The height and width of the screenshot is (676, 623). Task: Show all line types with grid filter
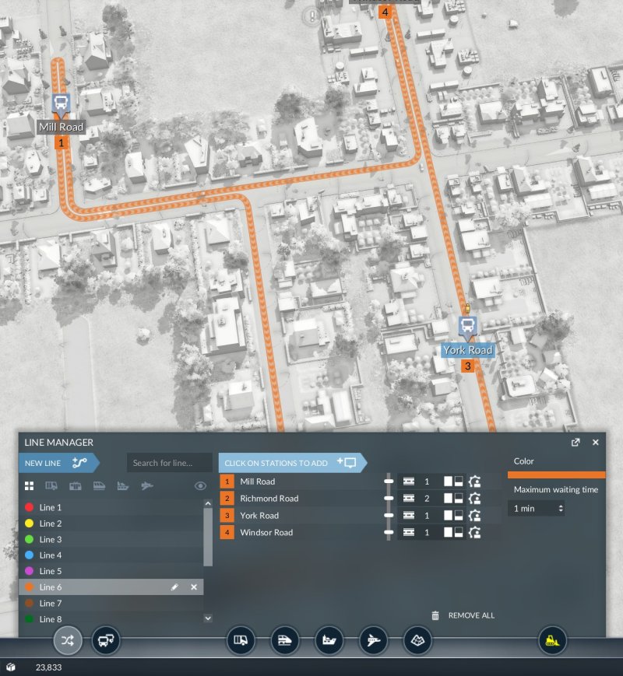coord(30,486)
